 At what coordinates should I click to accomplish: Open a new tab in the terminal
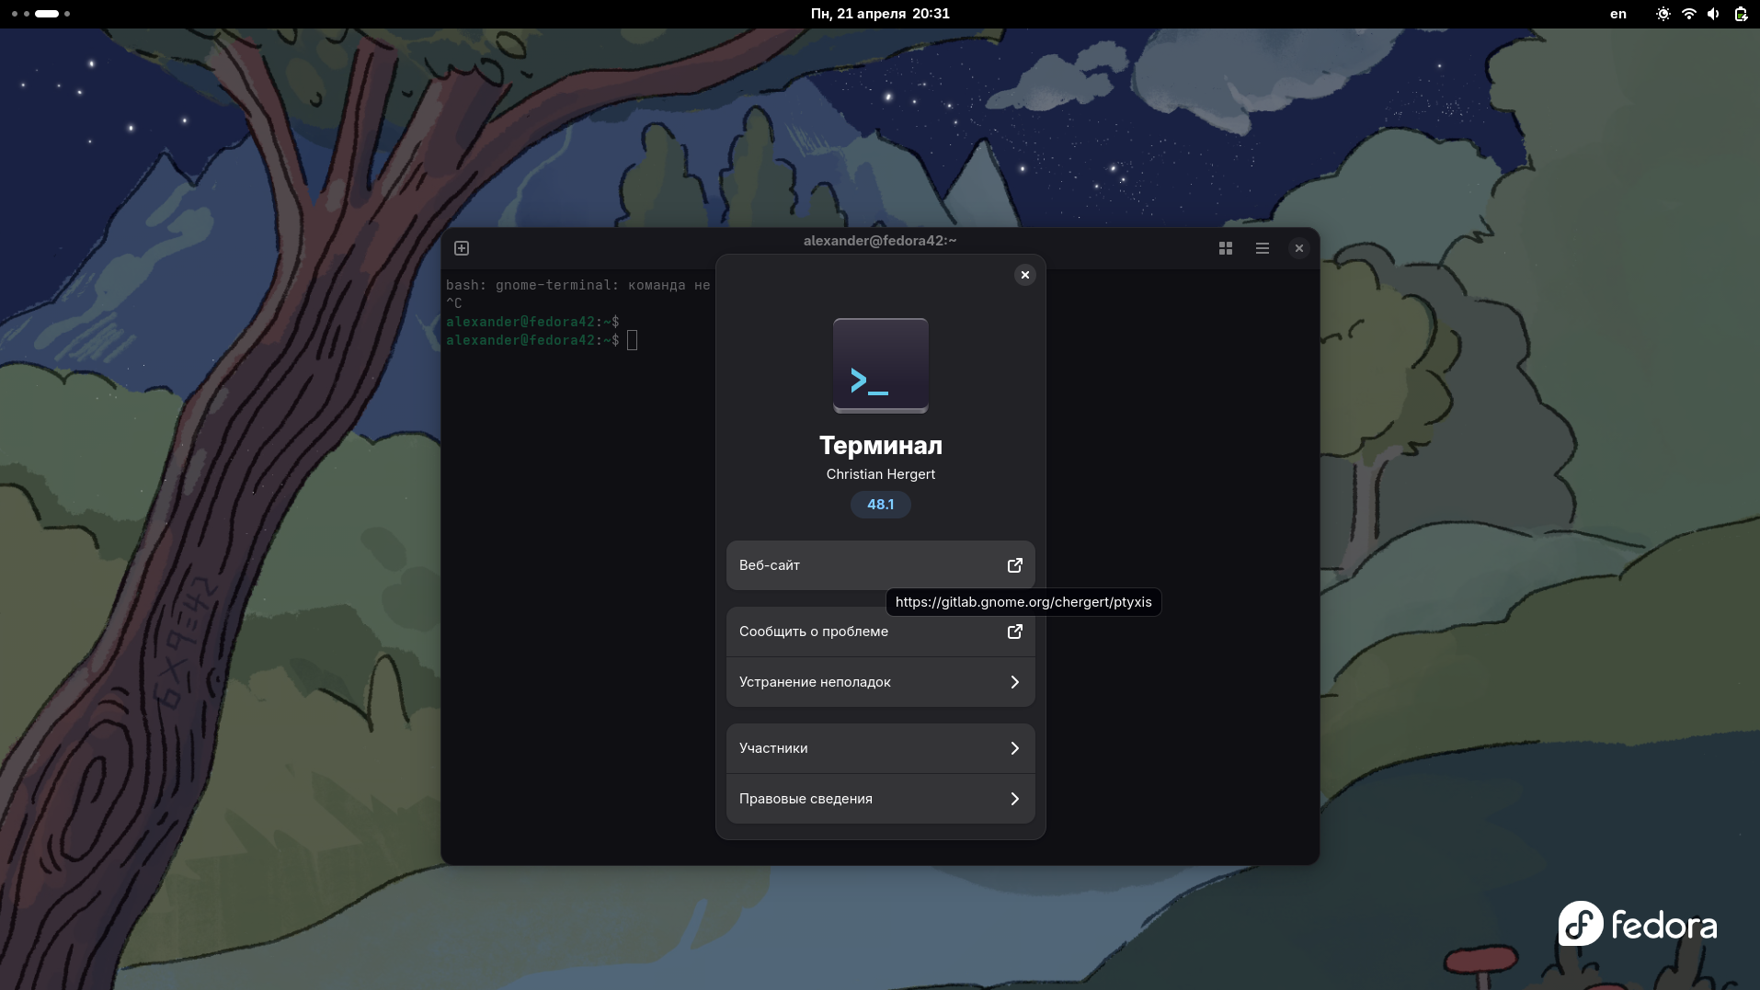point(462,248)
